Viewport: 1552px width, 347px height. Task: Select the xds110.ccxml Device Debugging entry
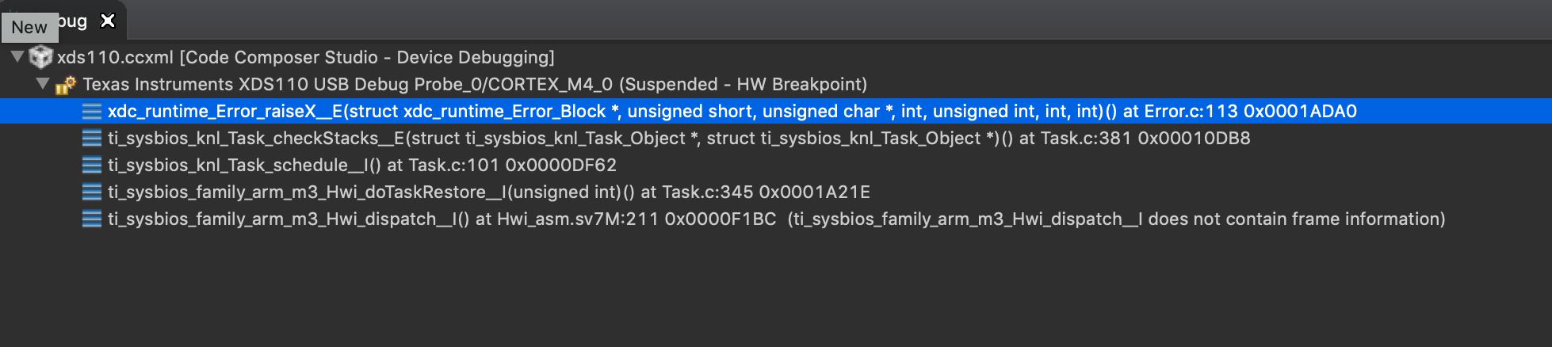305,58
